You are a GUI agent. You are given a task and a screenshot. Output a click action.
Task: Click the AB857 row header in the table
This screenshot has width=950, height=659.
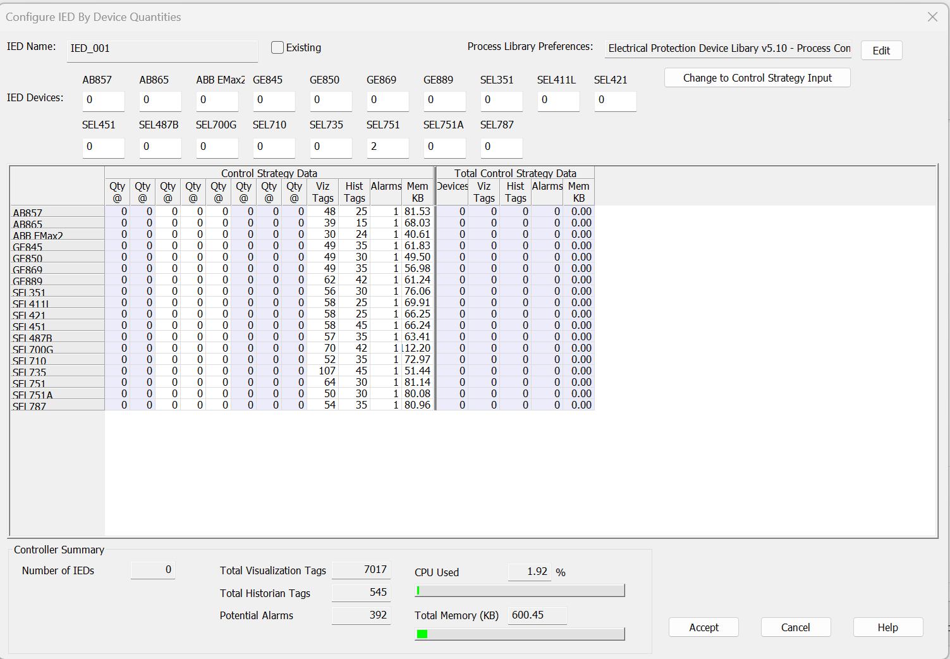click(58, 212)
